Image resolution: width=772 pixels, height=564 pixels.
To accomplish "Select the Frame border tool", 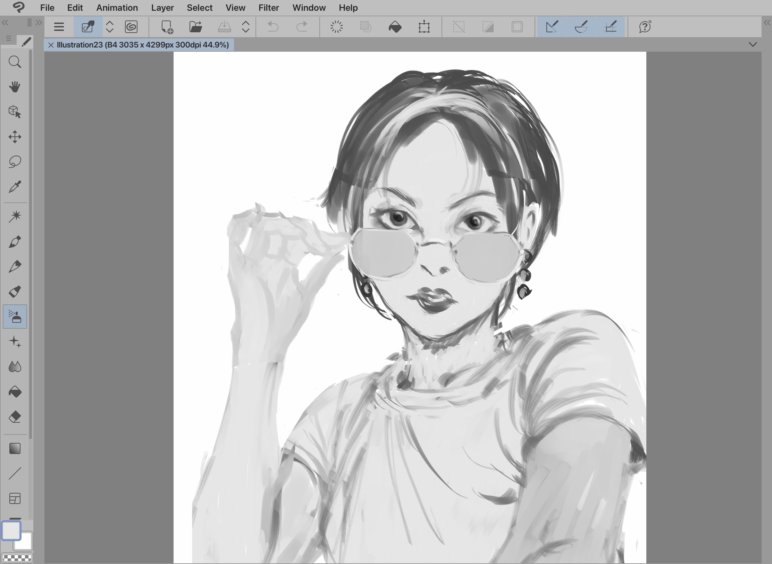I will [x=15, y=499].
